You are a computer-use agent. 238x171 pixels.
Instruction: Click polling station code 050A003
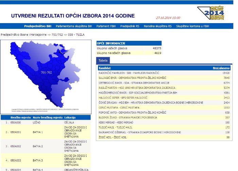click(x=16, y=160)
